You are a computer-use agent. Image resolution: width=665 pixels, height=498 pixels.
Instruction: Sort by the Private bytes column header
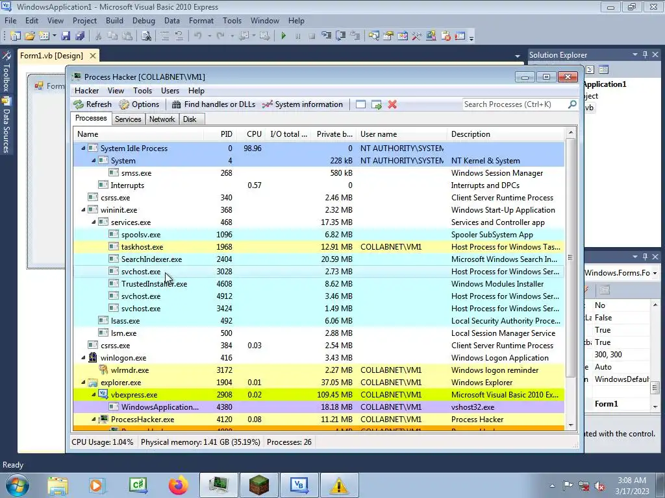(334, 134)
